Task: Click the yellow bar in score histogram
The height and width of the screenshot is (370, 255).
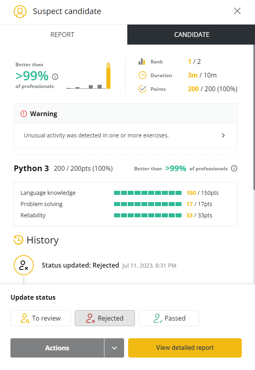Action: point(108,78)
